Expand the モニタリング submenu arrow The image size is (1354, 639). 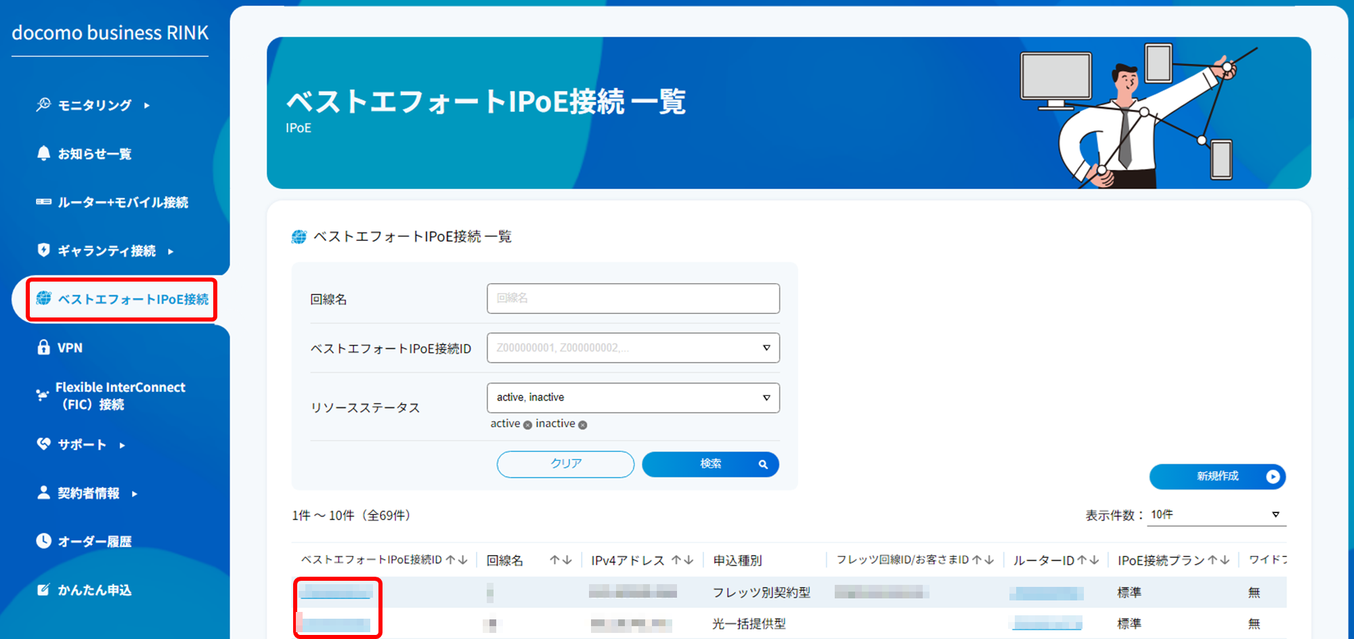(147, 106)
